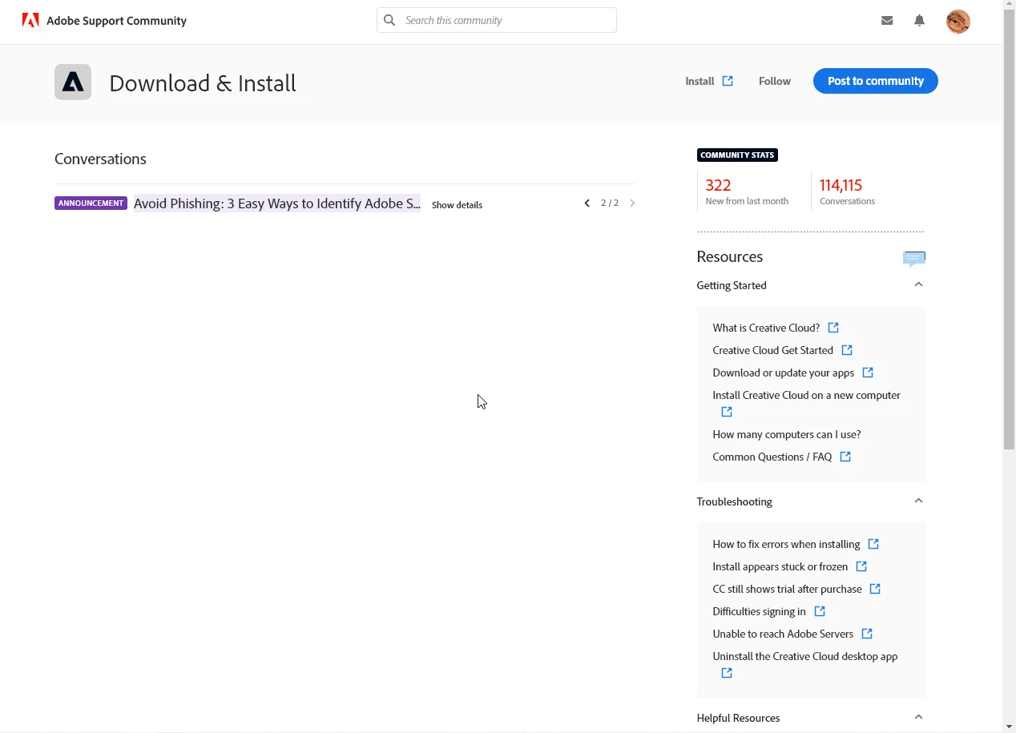The image size is (1016, 733).
Task: Open the Avoid Phishing announcement
Action: [277, 203]
